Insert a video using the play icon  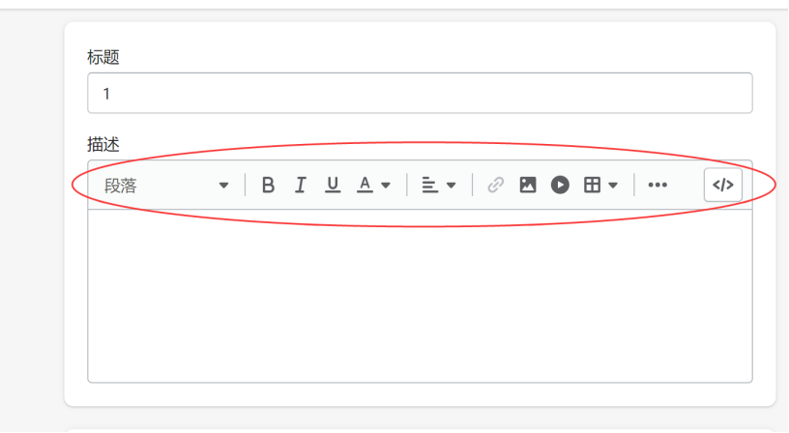click(560, 185)
